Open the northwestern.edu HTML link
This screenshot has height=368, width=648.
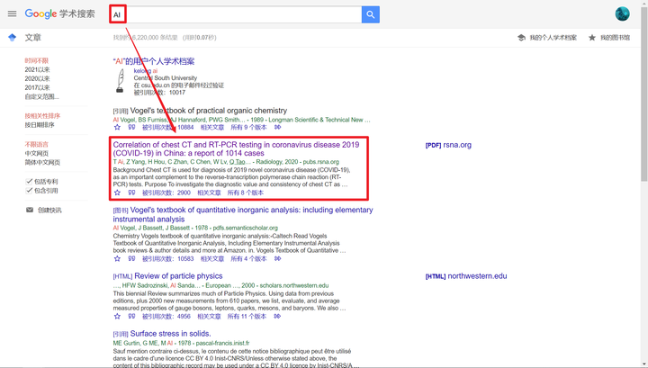tap(466, 276)
